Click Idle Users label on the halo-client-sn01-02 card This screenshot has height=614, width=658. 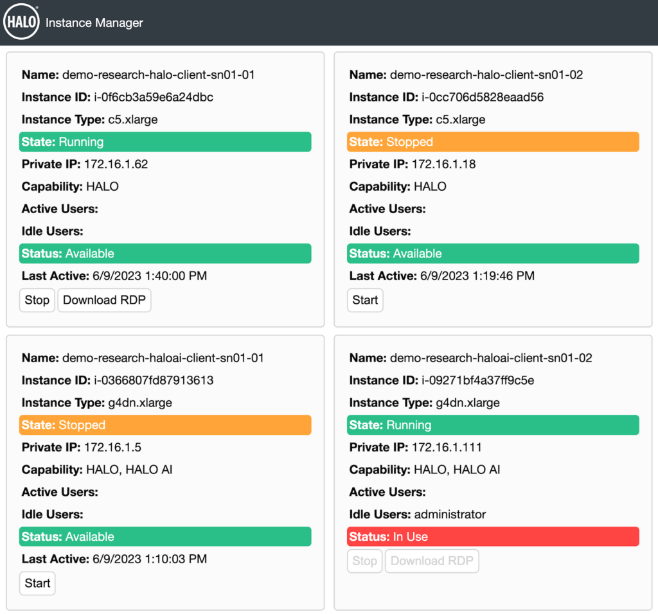tap(380, 231)
